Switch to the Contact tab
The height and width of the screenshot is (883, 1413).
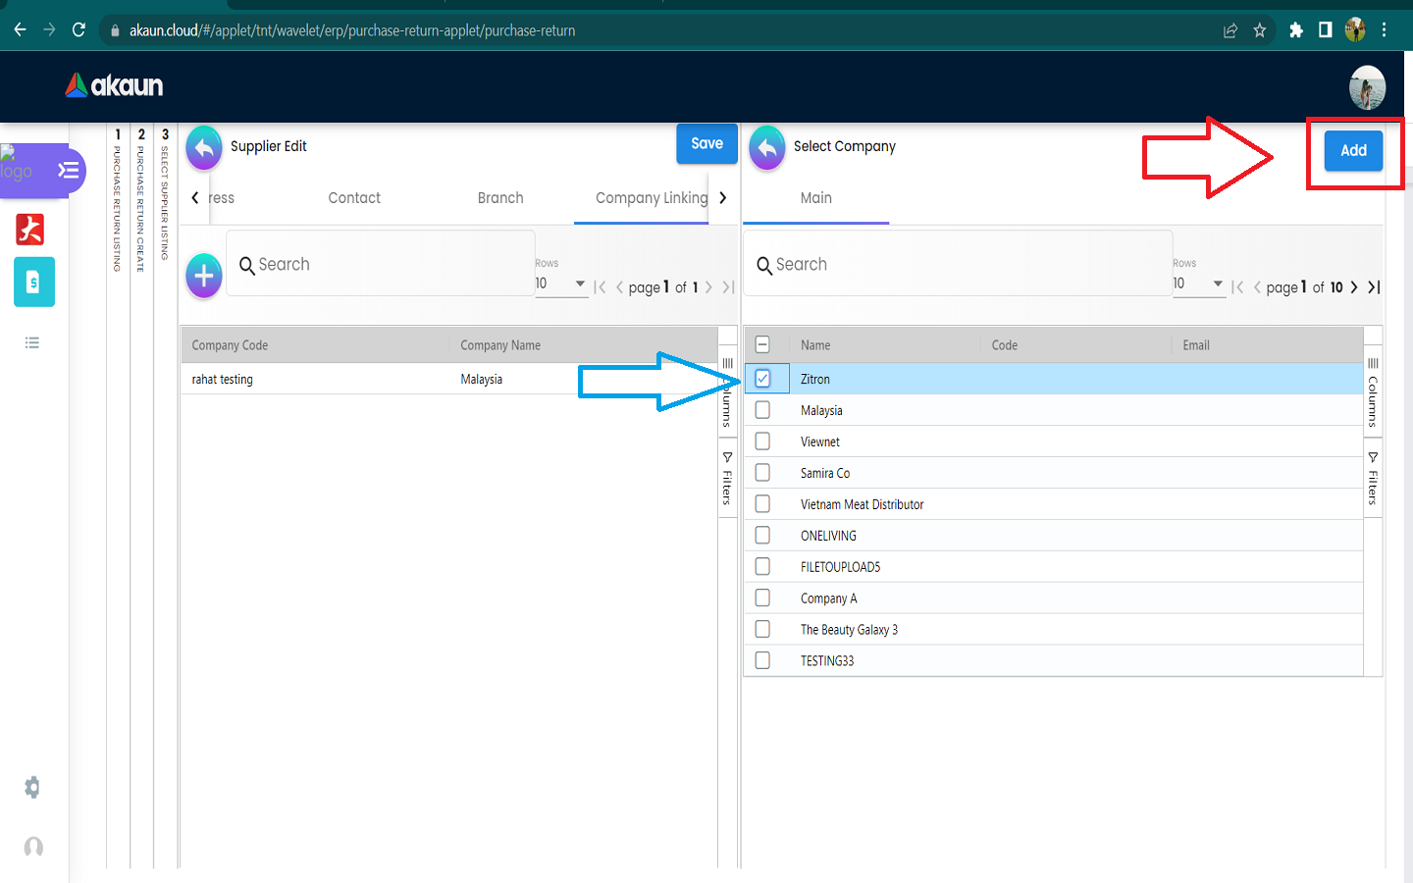[354, 198]
